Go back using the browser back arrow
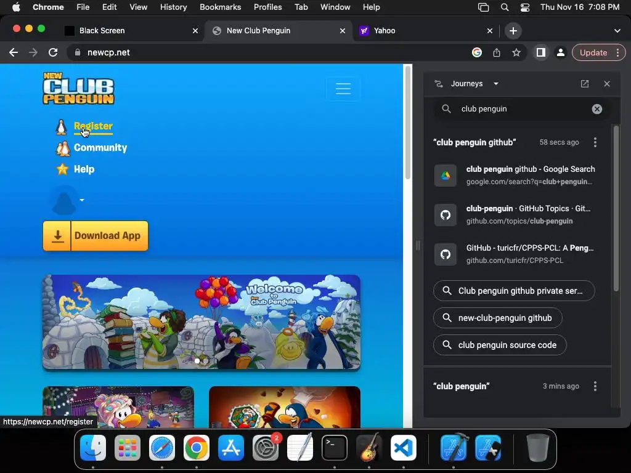This screenshot has width=631, height=473. (x=14, y=53)
